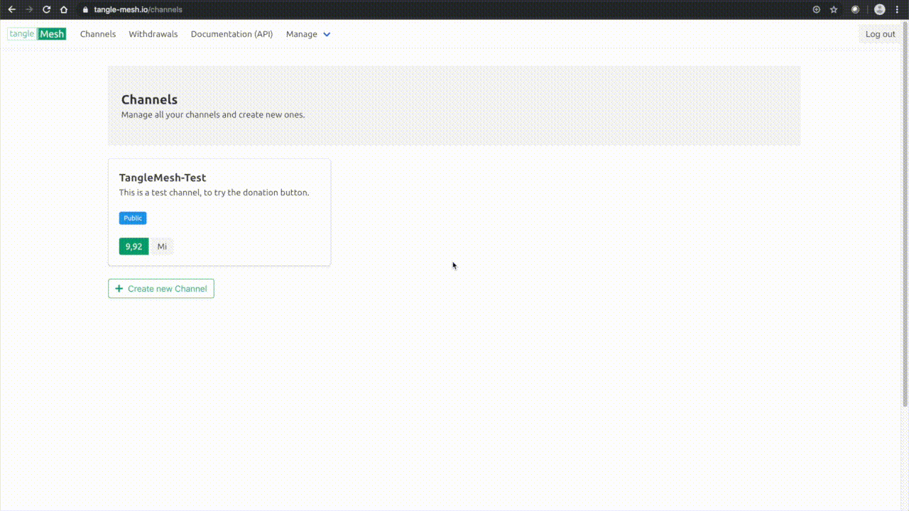
Task: Click the plus-in-circle icon in the address bar
Action: (816, 10)
